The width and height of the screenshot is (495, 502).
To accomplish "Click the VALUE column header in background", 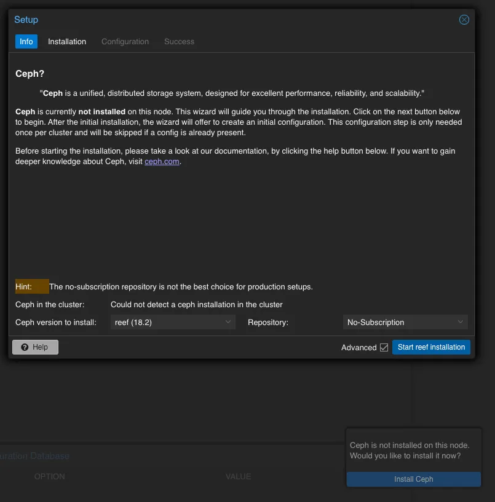I will pos(239,476).
